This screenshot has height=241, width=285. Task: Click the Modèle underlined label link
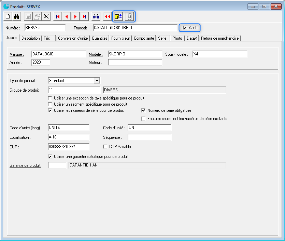(96, 54)
